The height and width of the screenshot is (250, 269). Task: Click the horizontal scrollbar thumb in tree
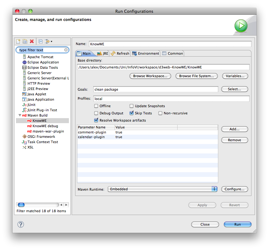tap(21, 205)
